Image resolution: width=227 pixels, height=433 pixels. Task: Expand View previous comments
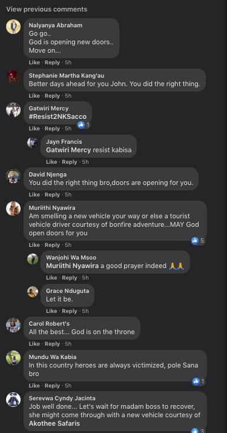(47, 9)
